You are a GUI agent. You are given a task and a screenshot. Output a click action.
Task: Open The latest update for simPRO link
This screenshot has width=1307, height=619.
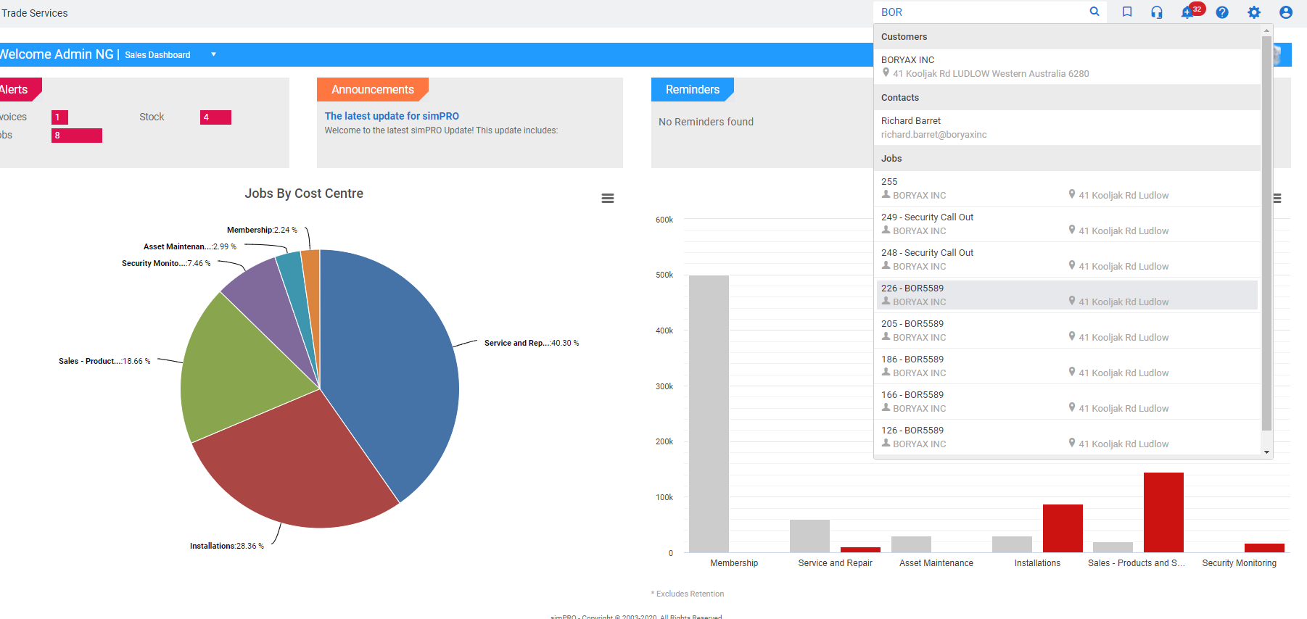[392, 116]
